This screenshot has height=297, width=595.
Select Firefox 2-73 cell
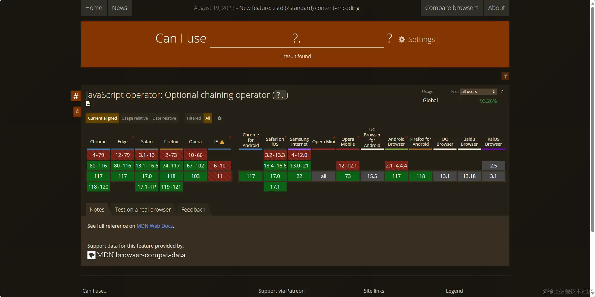click(x=171, y=155)
